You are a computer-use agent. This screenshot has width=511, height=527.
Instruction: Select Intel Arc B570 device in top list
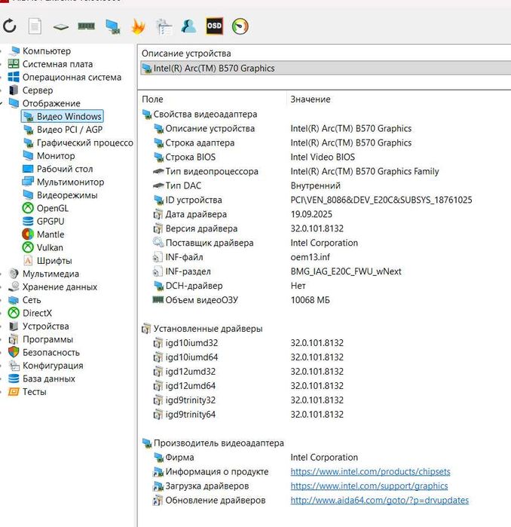(325, 68)
